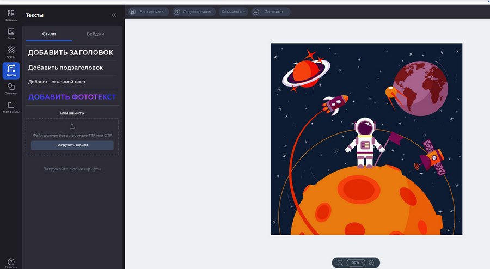Zoom out with the minus magnifier
The image size is (490, 269).
pos(340,263)
